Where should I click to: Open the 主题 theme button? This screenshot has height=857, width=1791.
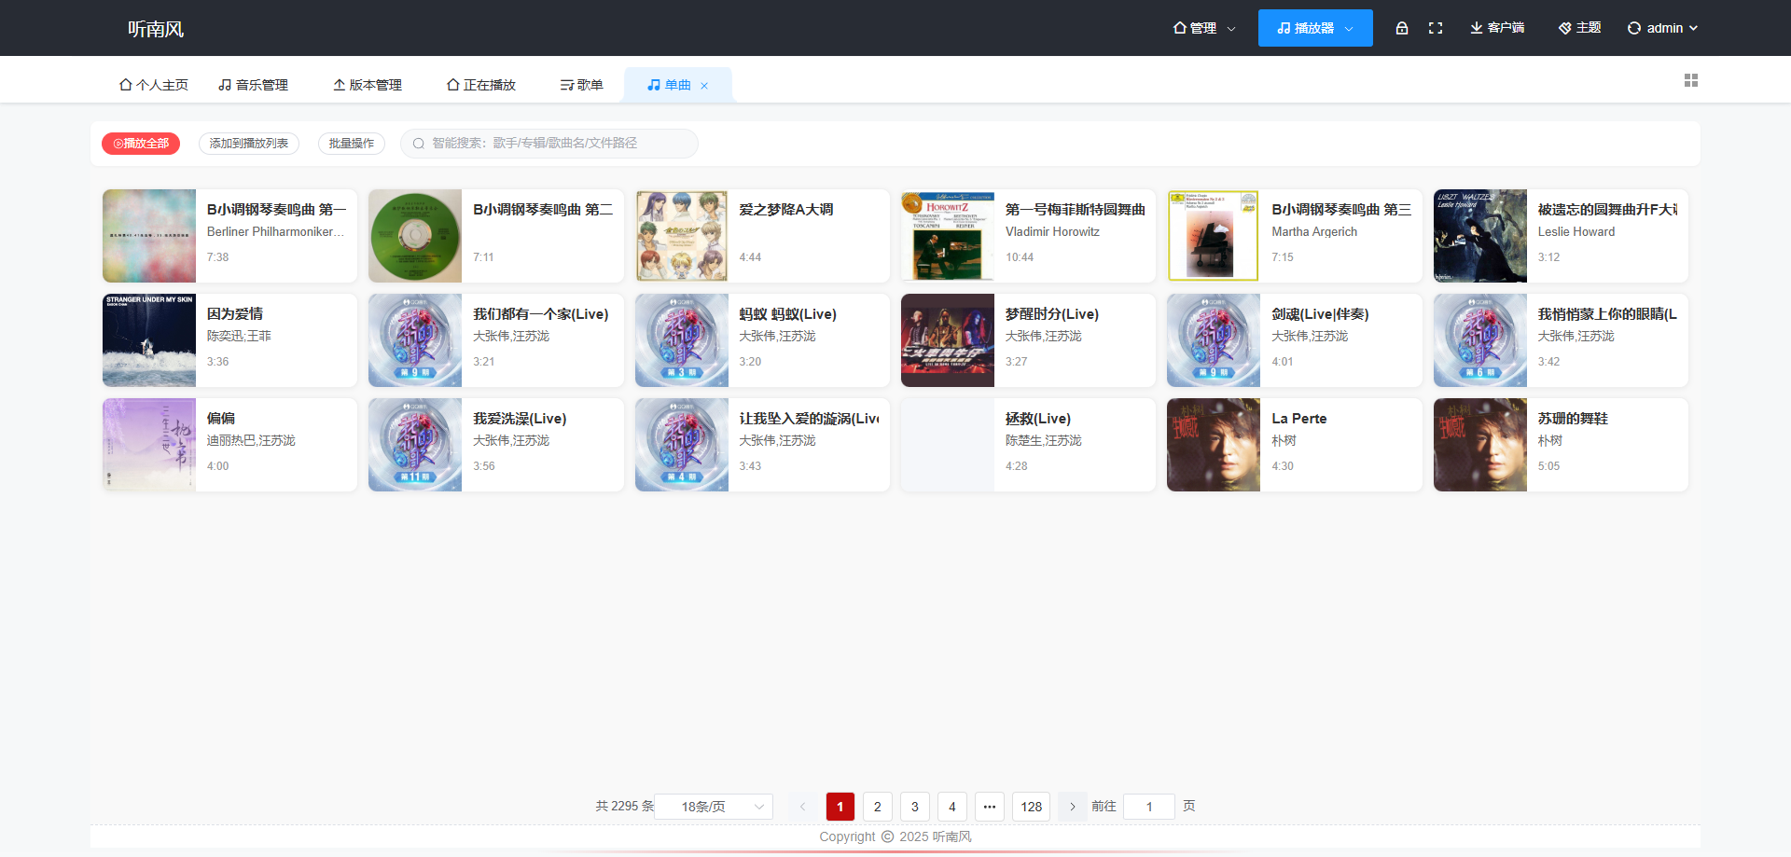pos(1580,28)
